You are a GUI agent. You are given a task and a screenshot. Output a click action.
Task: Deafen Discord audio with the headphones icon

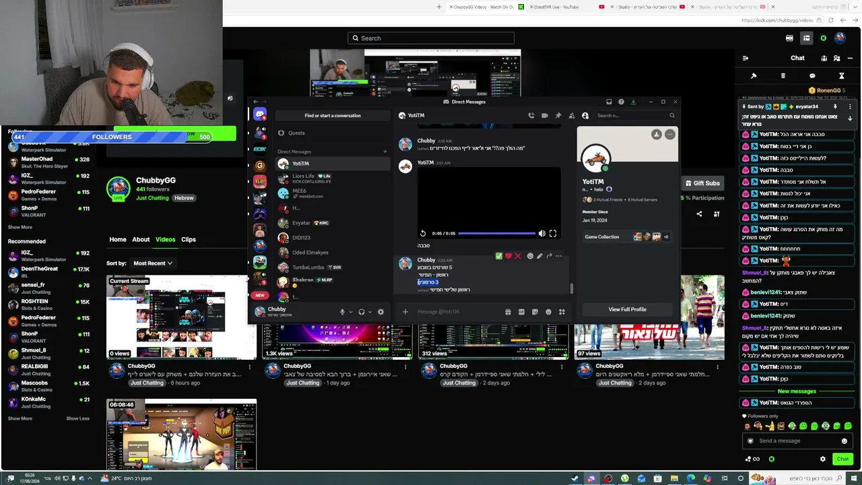(x=362, y=312)
